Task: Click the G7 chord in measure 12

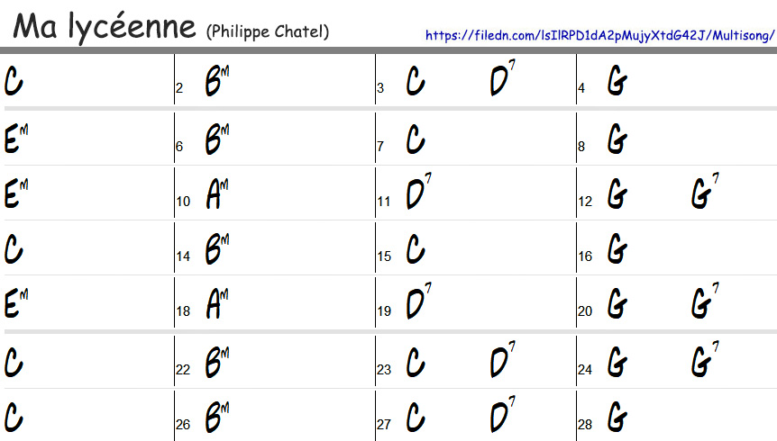Action: click(x=704, y=193)
